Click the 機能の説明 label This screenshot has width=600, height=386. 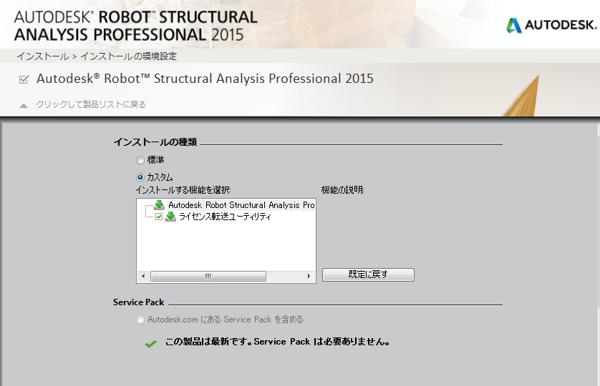tap(342, 190)
